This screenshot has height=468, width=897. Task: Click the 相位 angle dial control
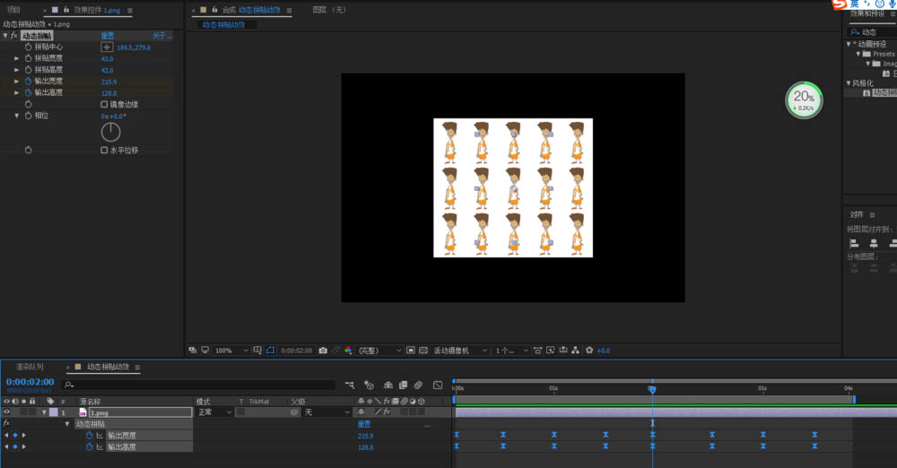tap(110, 132)
